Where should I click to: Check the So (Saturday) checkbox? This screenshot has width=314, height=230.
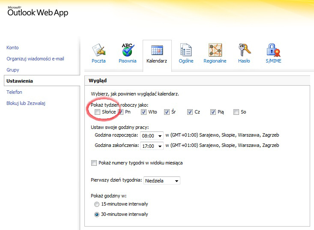(236, 112)
